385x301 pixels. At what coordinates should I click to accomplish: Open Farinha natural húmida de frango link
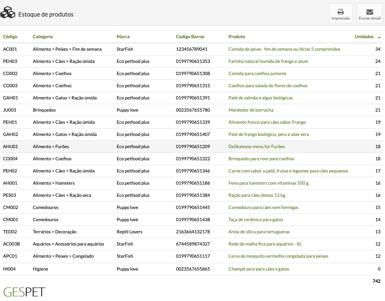point(268,61)
